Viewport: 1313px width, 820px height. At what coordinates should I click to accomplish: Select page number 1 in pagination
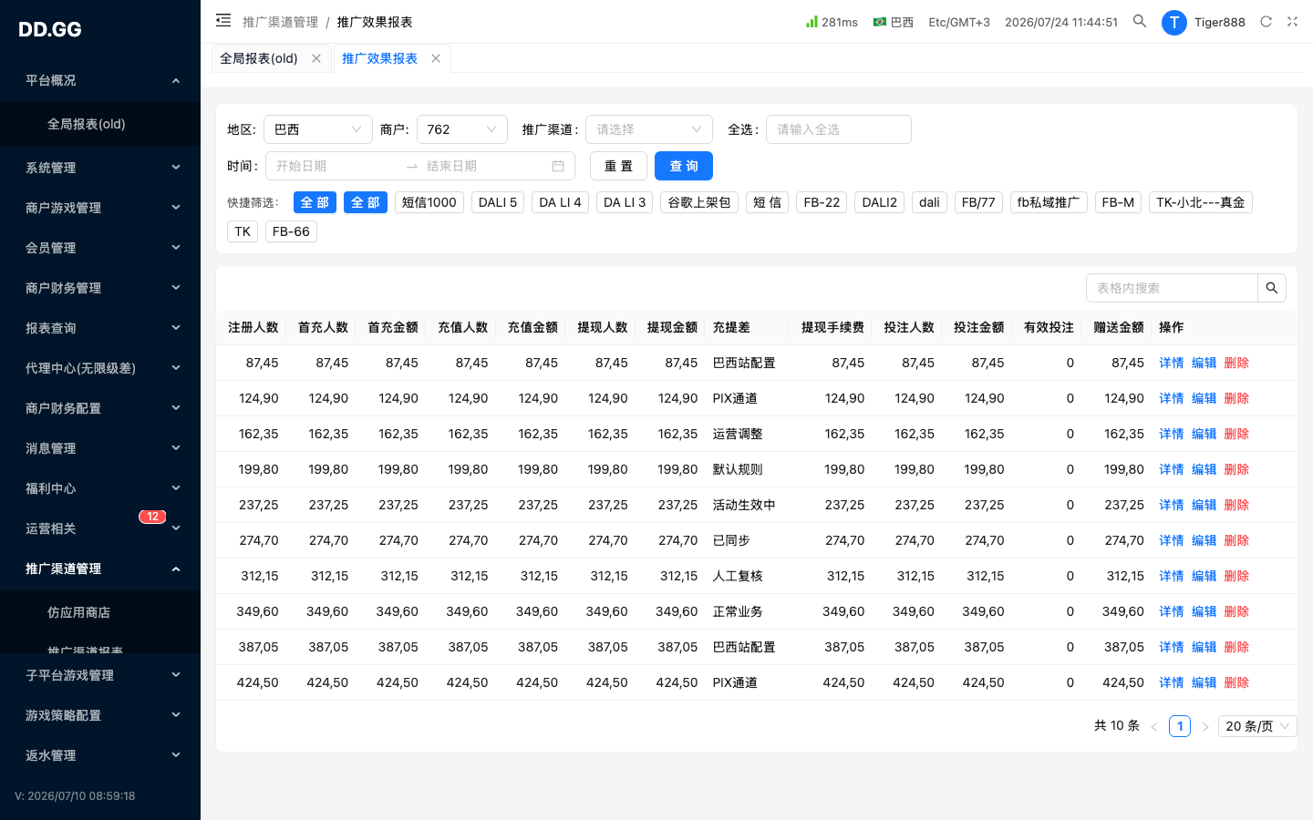[1180, 726]
